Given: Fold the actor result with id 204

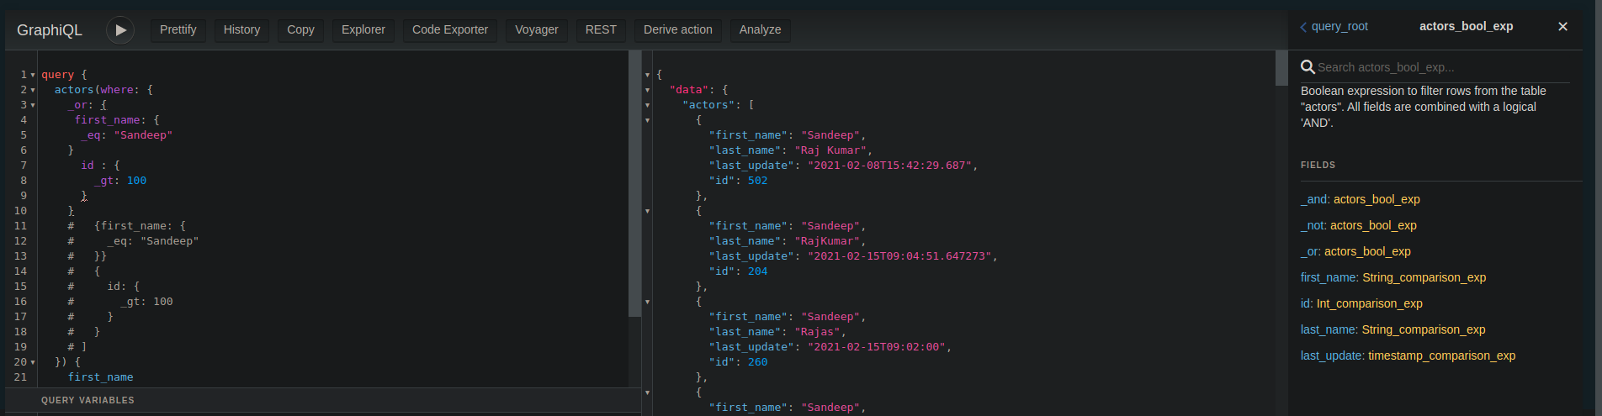Looking at the screenshot, I should click(x=647, y=211).
